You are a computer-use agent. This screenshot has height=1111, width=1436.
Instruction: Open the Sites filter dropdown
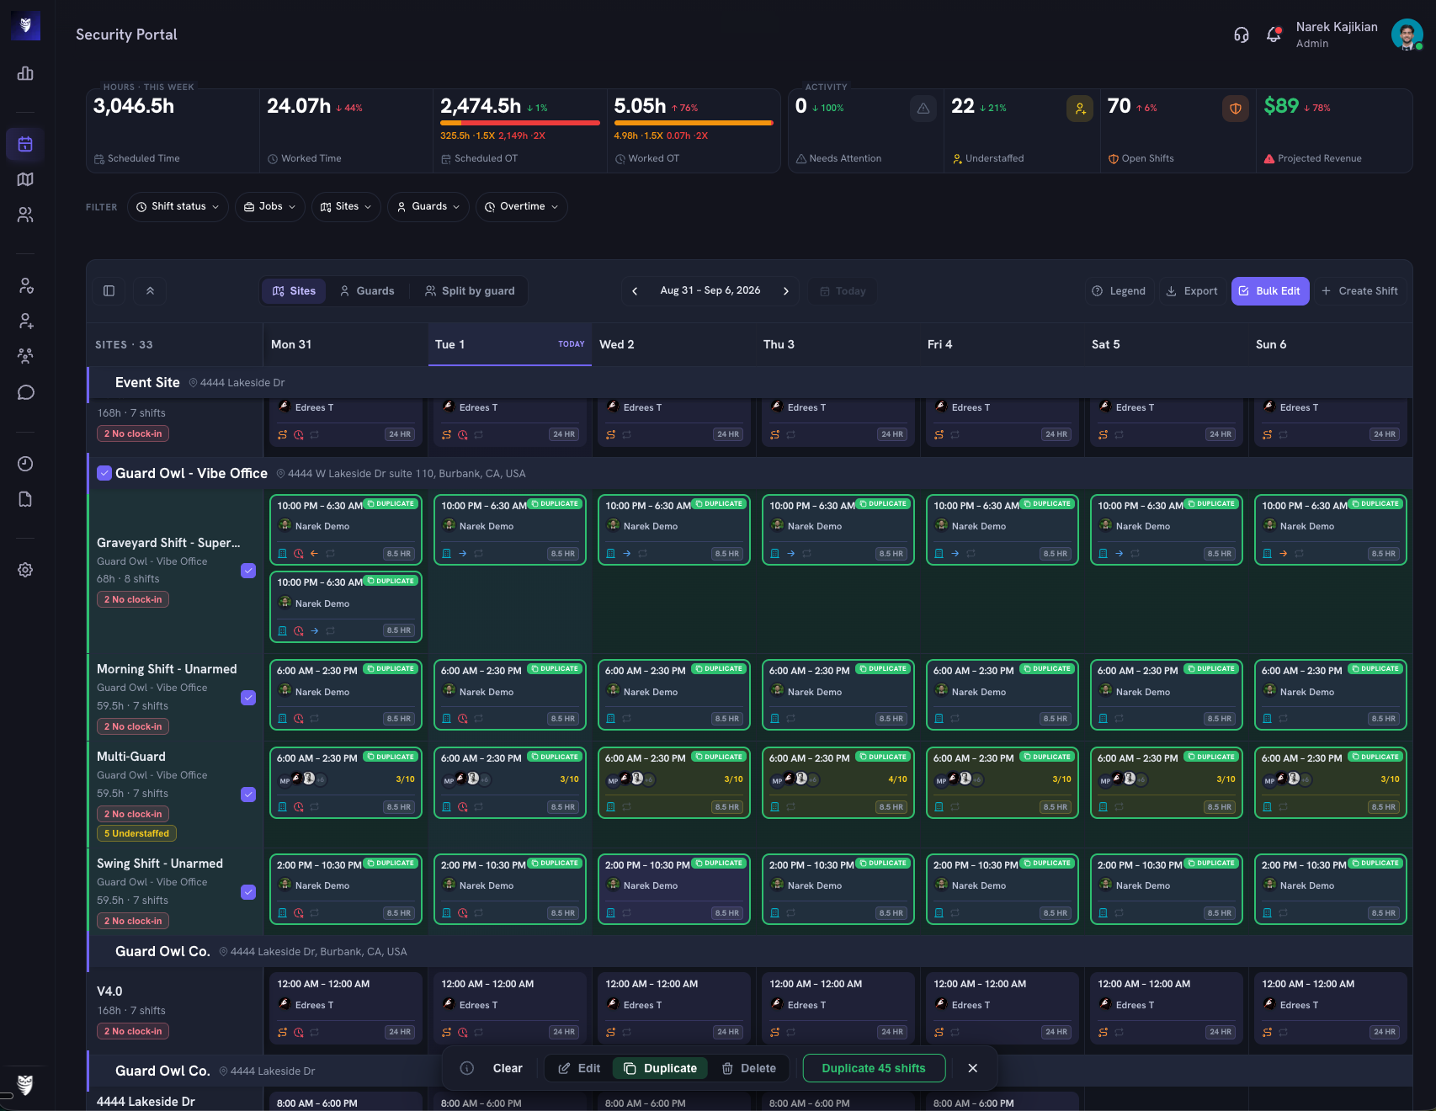(x=346, y=206)
